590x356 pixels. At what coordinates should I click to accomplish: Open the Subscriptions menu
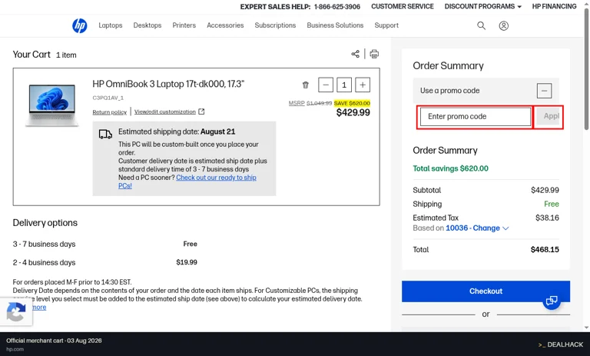[275, 25]
